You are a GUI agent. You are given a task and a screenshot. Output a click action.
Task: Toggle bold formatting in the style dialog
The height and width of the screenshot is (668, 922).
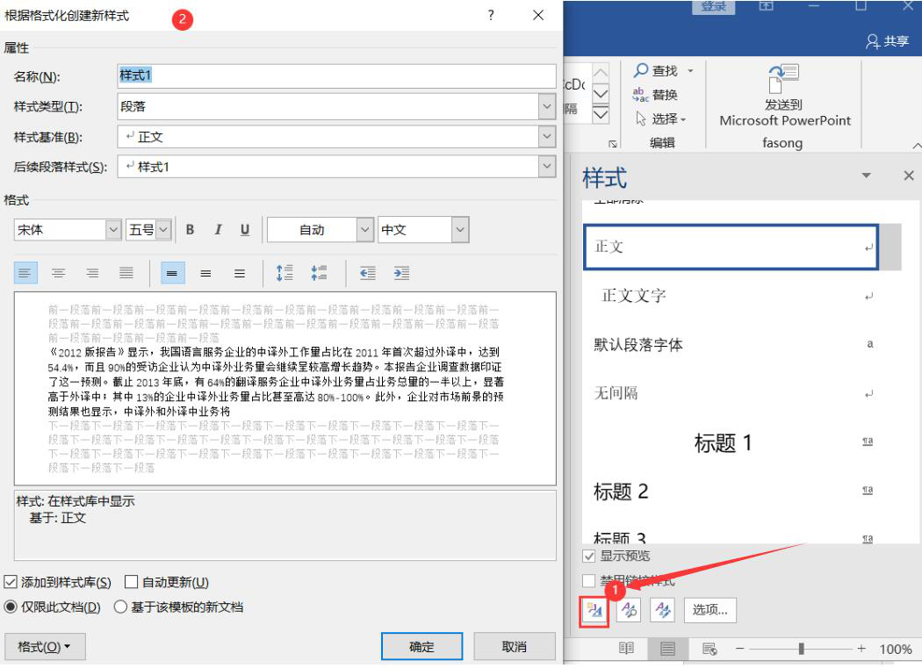(x=189, y=229)
